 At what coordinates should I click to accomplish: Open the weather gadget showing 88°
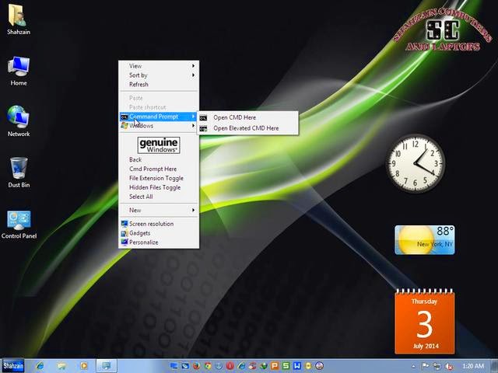[425, 240]
